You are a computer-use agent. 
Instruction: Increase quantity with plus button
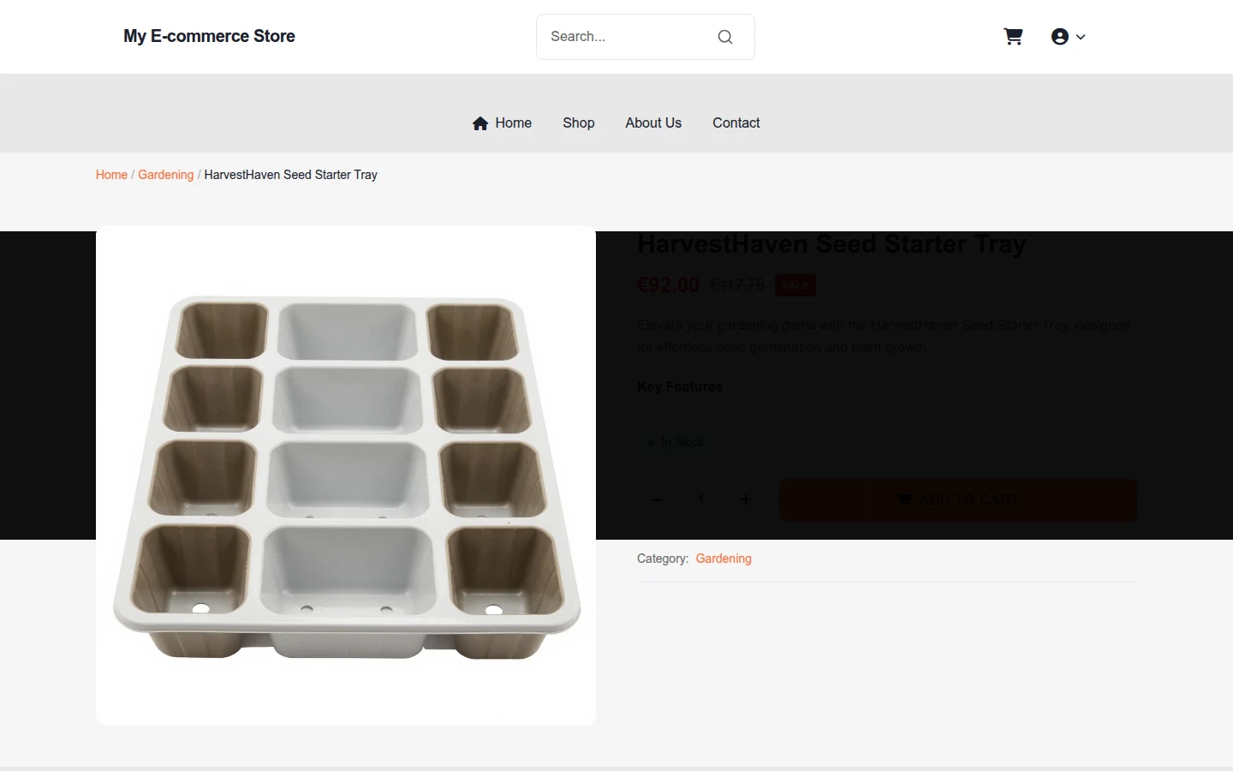746,500
